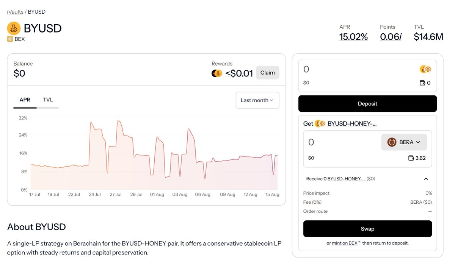This screenshot has height=262, width=455.
Task: Click the deposit amount input field
Action: [x=356, y=69]
